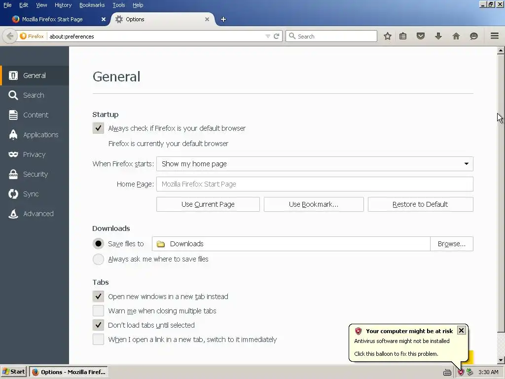
Task: Open the Bookmarks menu
Action: 92,5
